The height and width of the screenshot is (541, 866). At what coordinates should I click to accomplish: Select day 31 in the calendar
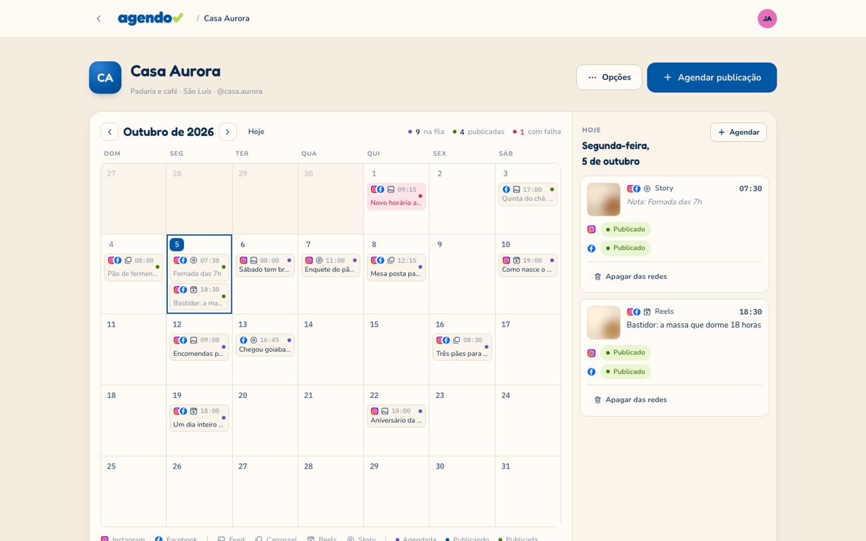pyautogui.click(x=528, y=491)
